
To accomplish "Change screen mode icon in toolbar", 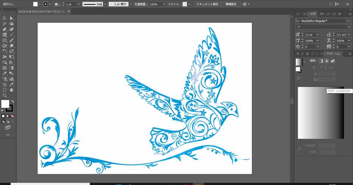I will pos(8,128).
